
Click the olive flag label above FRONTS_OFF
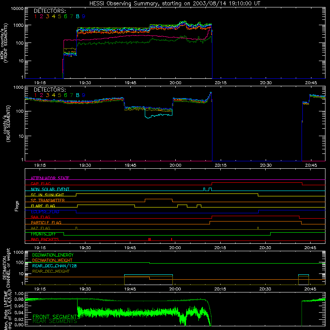[40, 228]
